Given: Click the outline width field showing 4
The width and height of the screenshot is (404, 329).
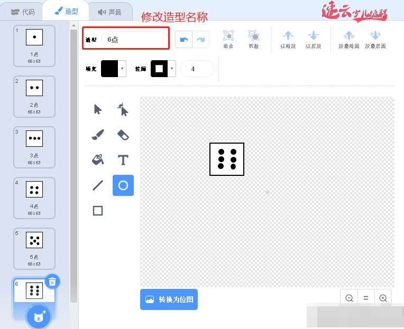Looking at the screenshot, I should pos(197,69).
